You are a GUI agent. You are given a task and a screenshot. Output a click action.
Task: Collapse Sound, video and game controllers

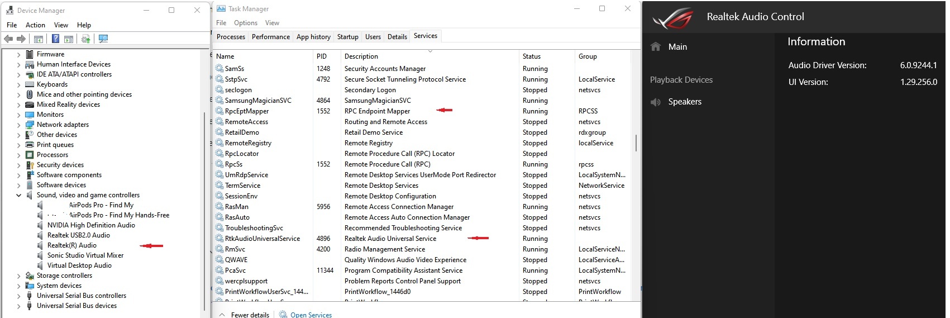(18, 196)
